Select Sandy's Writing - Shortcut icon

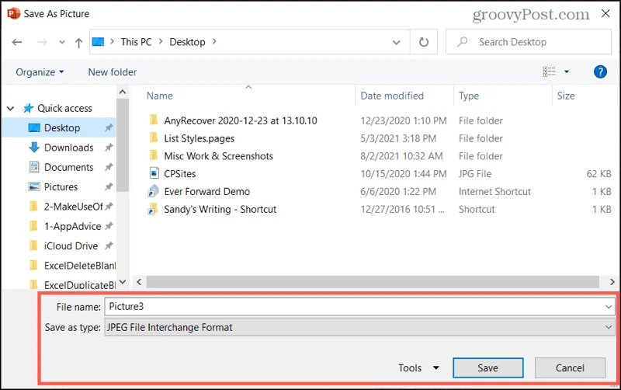click(152, 209)
